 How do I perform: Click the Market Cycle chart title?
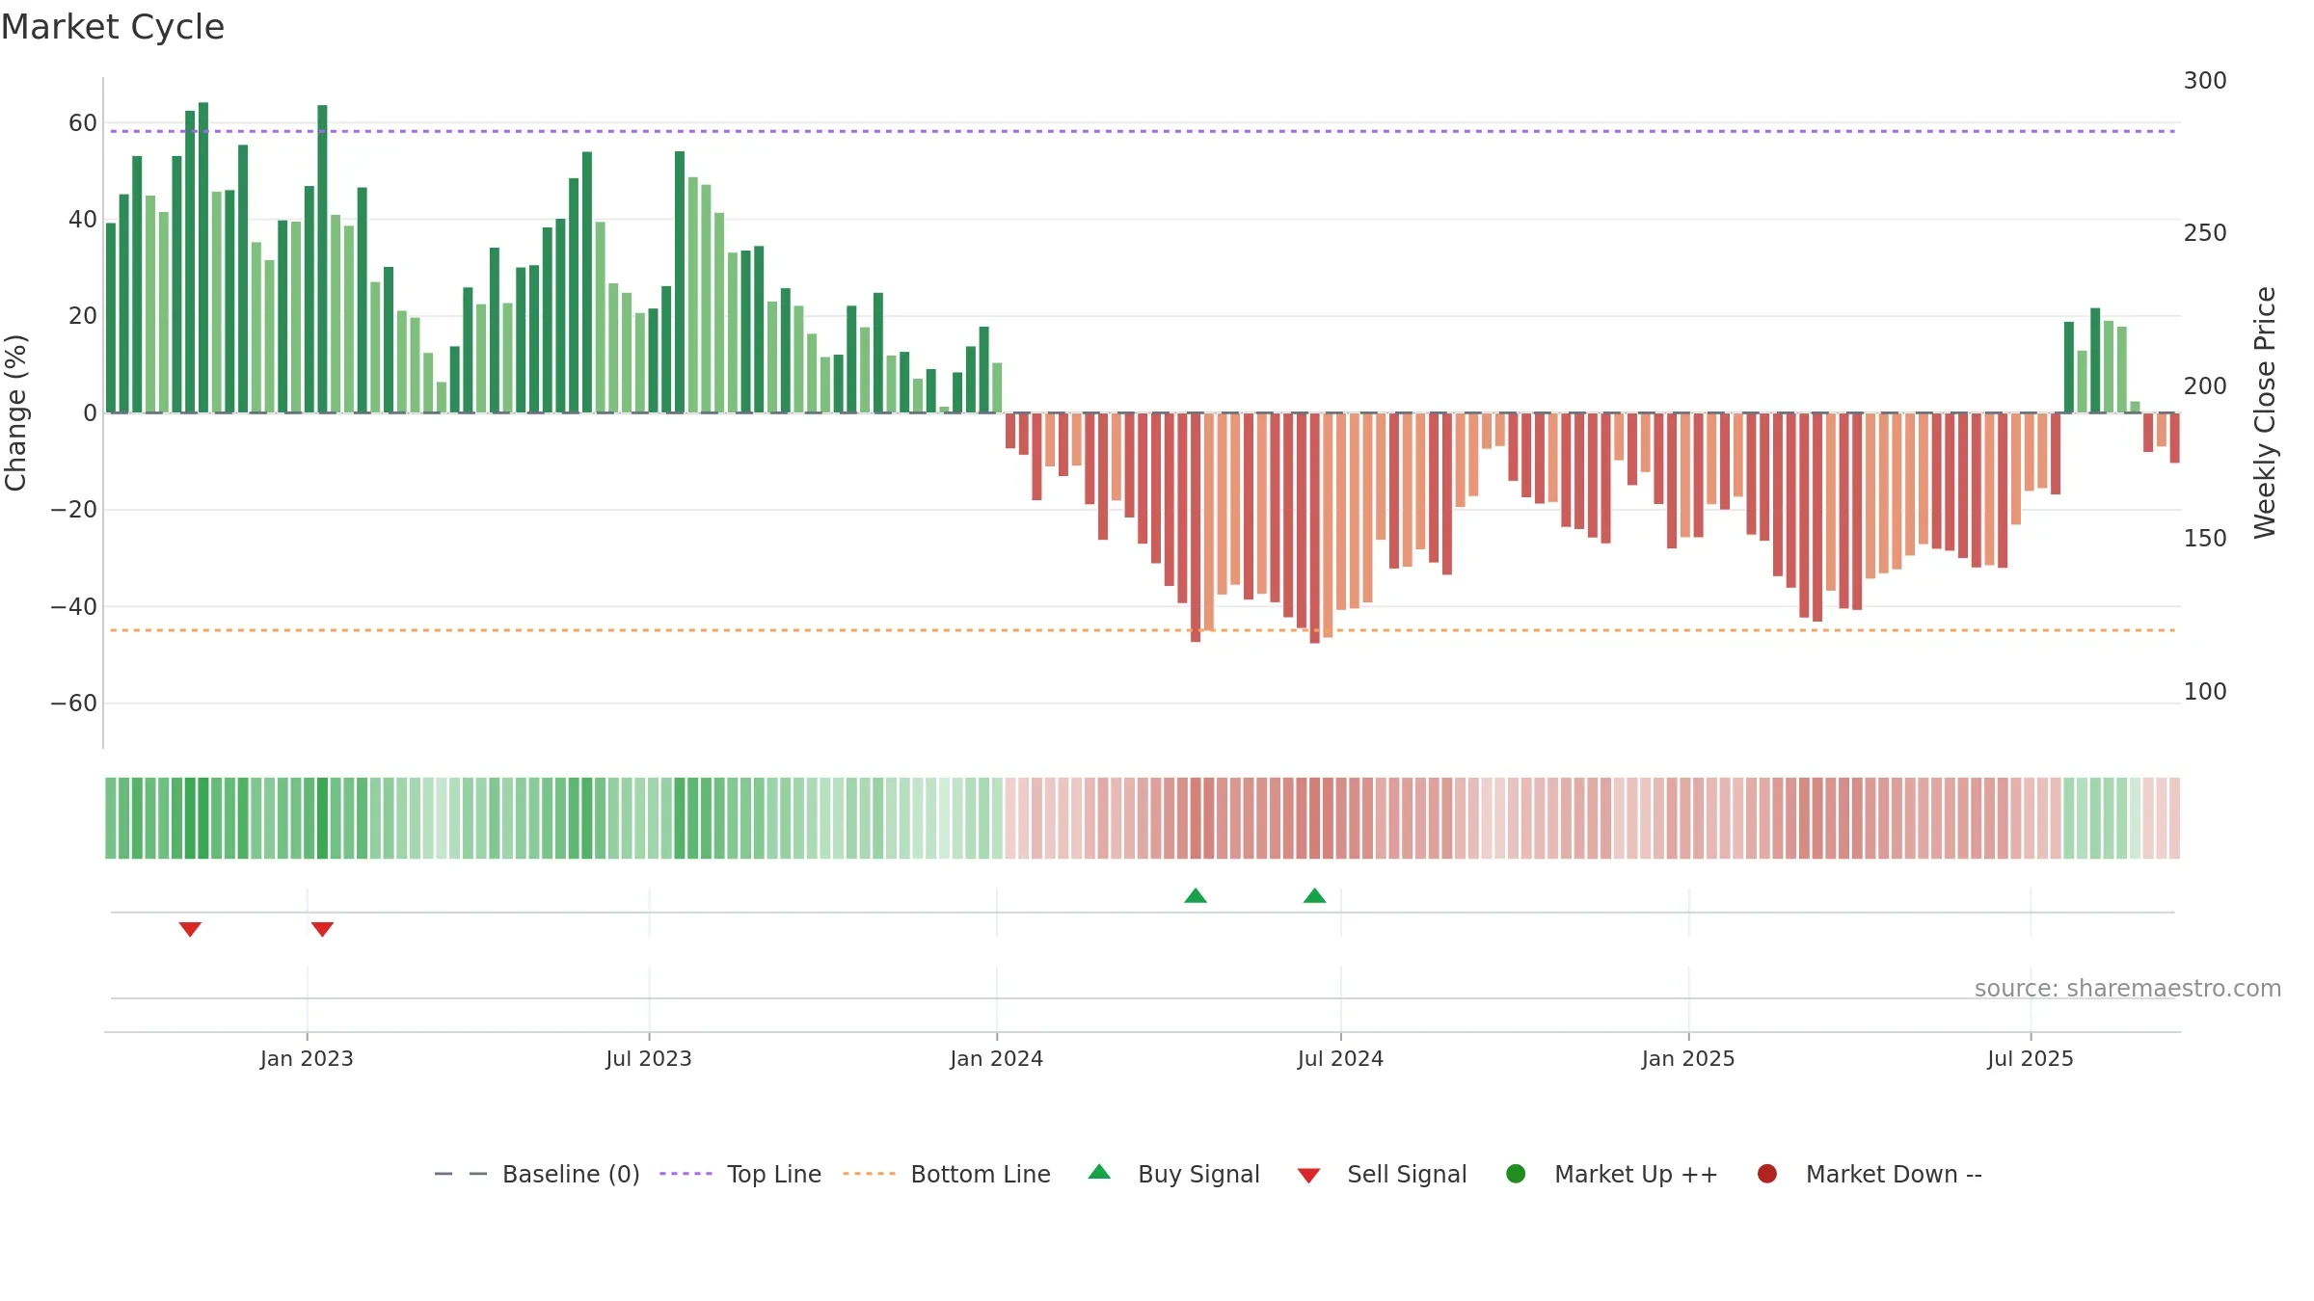pos(113,27)
